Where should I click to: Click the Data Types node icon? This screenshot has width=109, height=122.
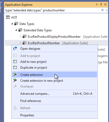(16, 24)
